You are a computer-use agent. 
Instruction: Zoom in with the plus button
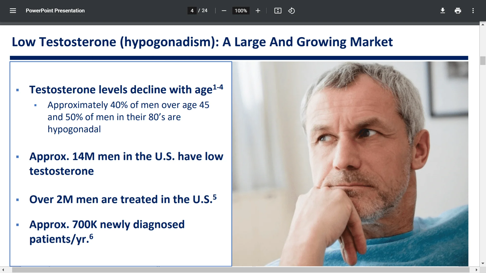click(258, 11)
